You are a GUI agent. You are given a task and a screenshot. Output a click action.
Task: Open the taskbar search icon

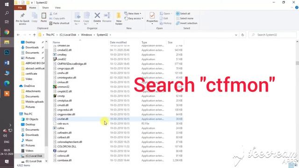[x=7, y=13]
